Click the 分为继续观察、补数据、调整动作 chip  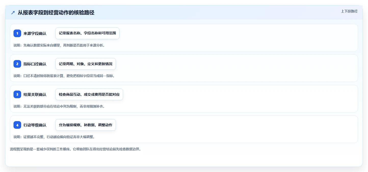pyautogui.click(x=86, y=125)
